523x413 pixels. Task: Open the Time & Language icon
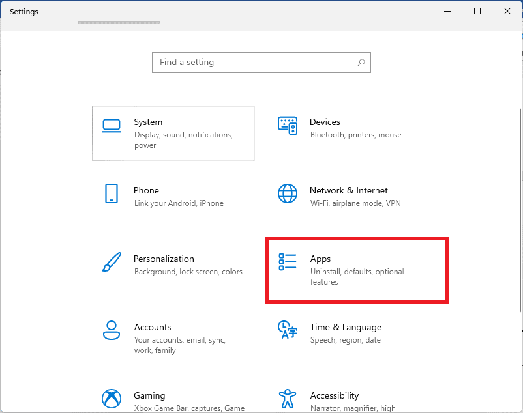pyautogui.click(x=288, y=330)
